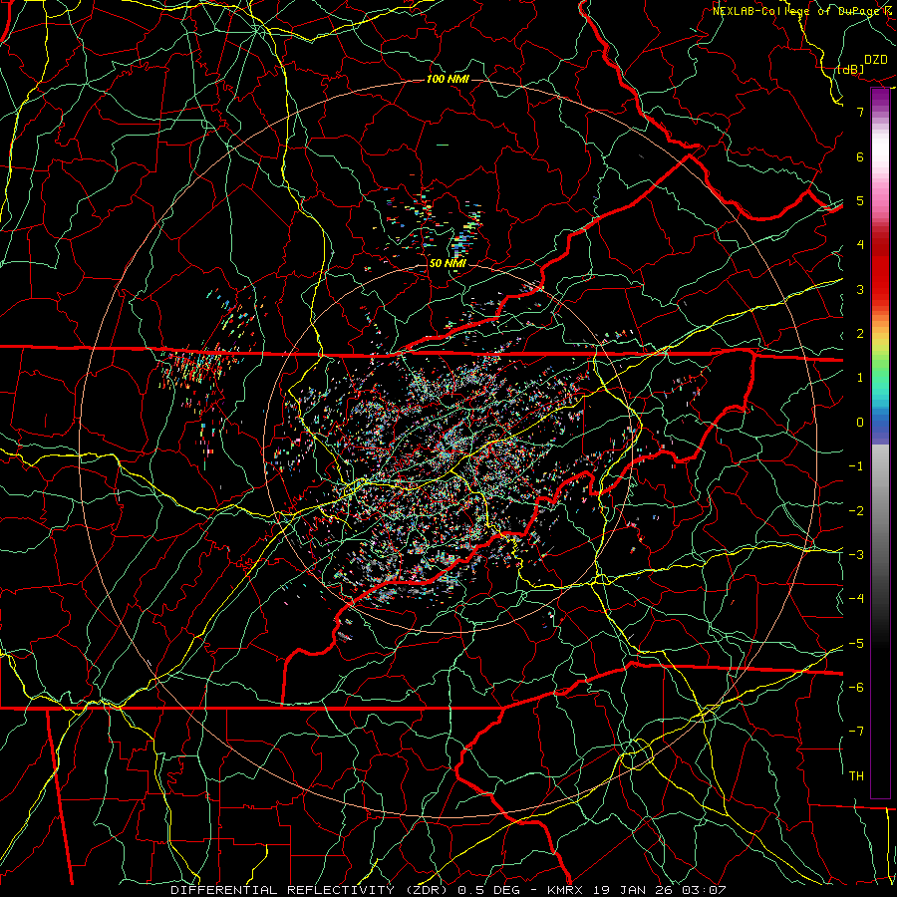
Task: Click the "100 NMI" range ring label
Action: pos(448,79)
